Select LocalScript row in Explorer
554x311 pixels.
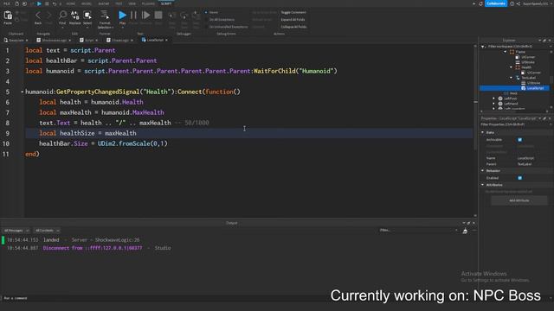(x=514, y=88)
